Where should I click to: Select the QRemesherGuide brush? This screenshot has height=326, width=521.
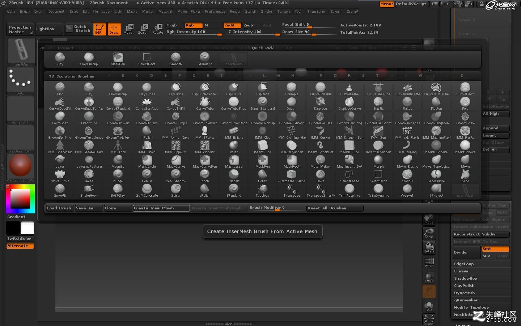click(292, 176)
